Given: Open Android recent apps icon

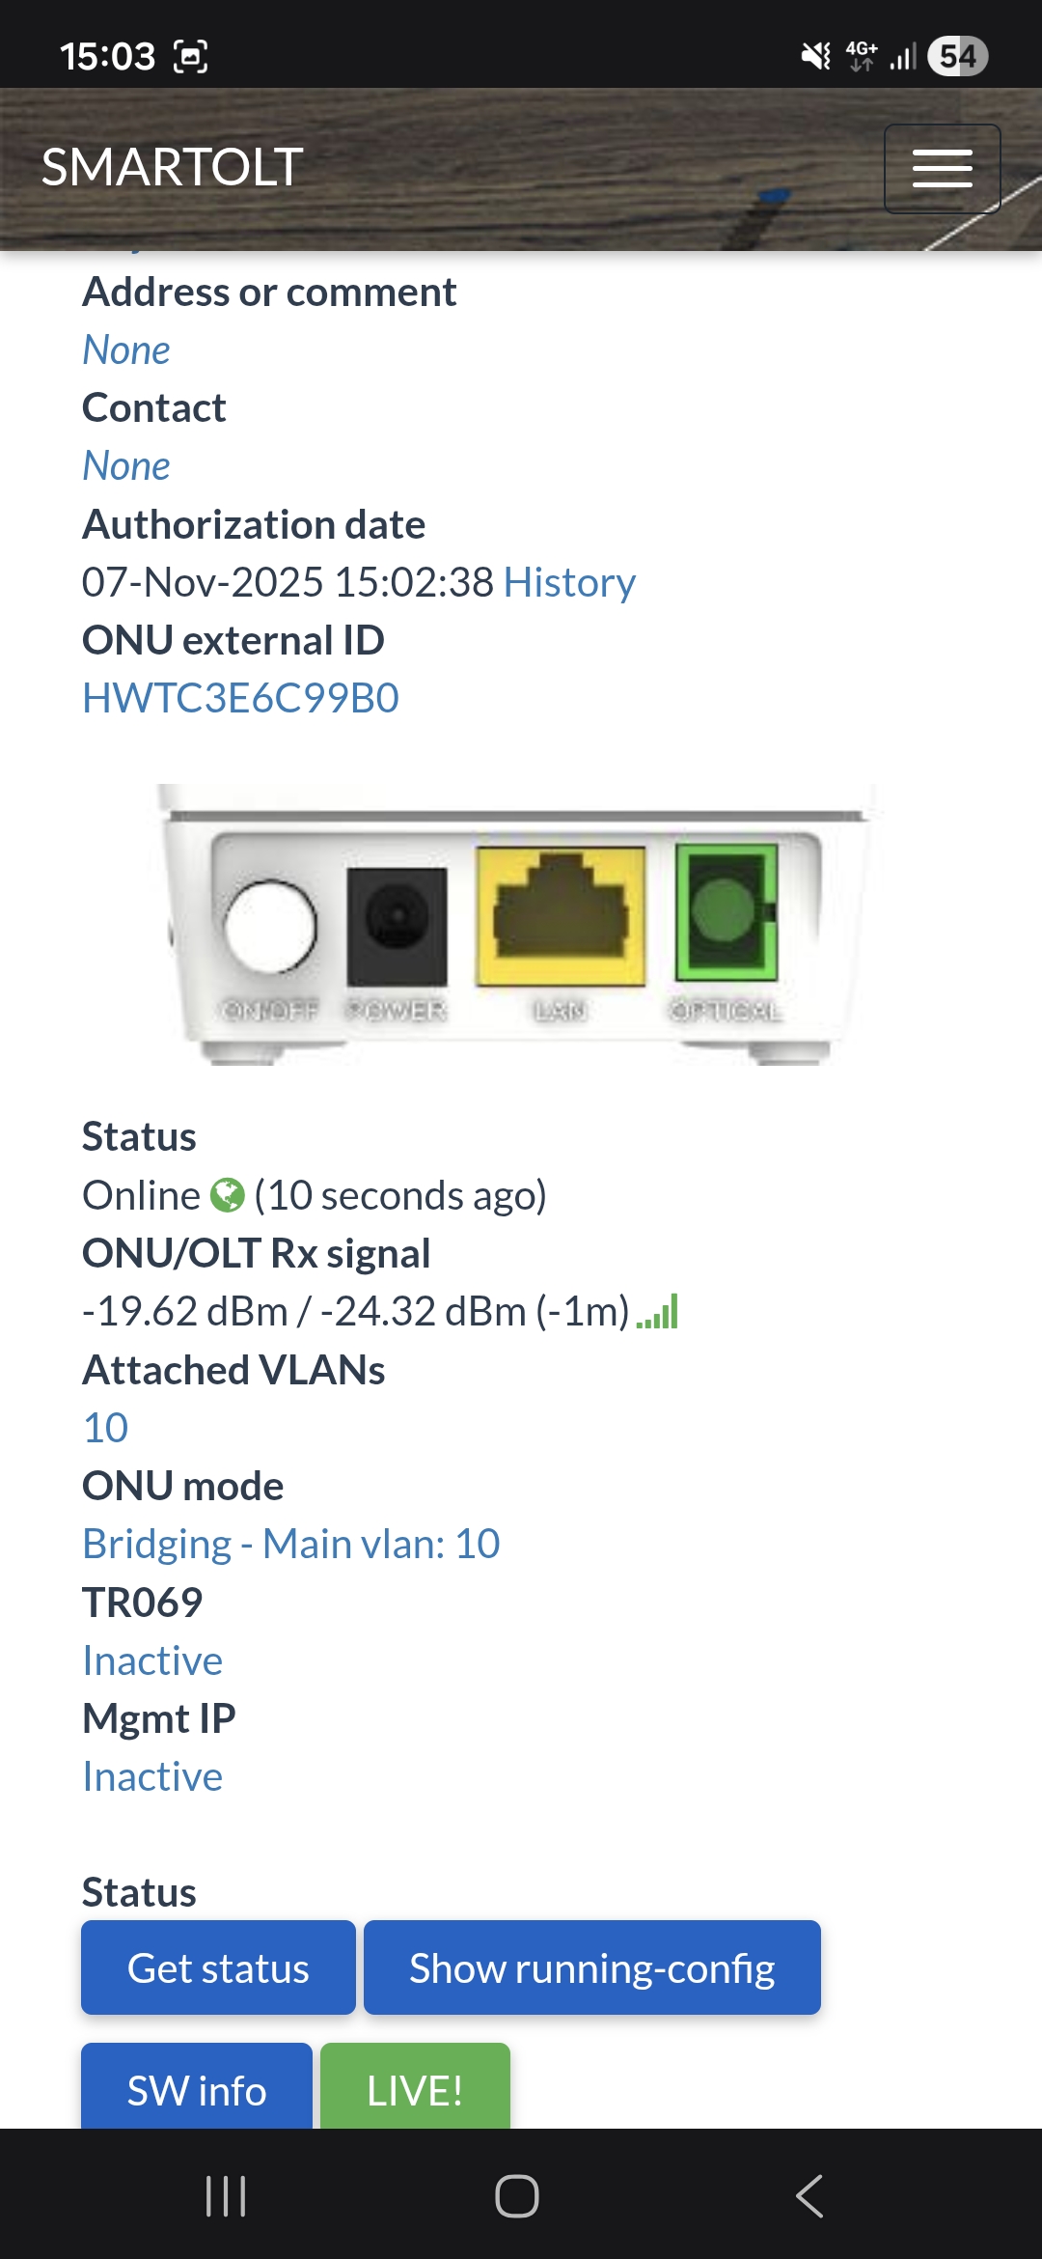Looking at the screenshot, I should pyautogui.click(x=226, y=2195).
